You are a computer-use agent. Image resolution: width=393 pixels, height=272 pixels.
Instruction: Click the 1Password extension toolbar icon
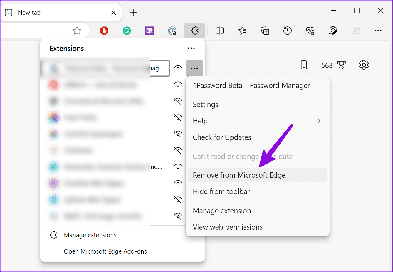click(172, 30)
